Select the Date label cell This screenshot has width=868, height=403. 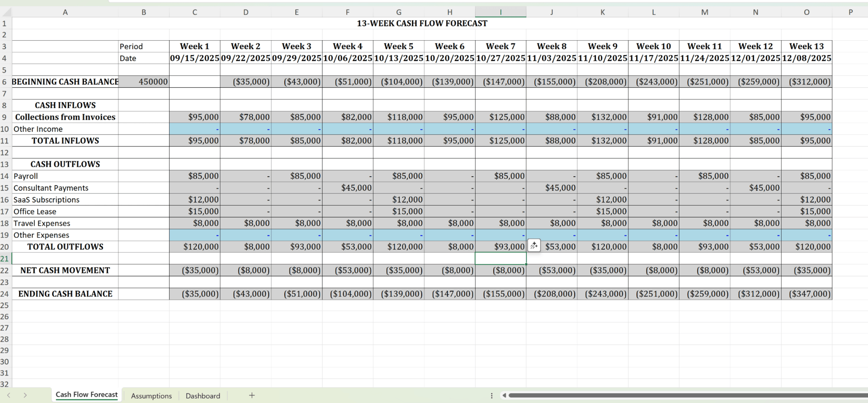(x=144, y=58)
